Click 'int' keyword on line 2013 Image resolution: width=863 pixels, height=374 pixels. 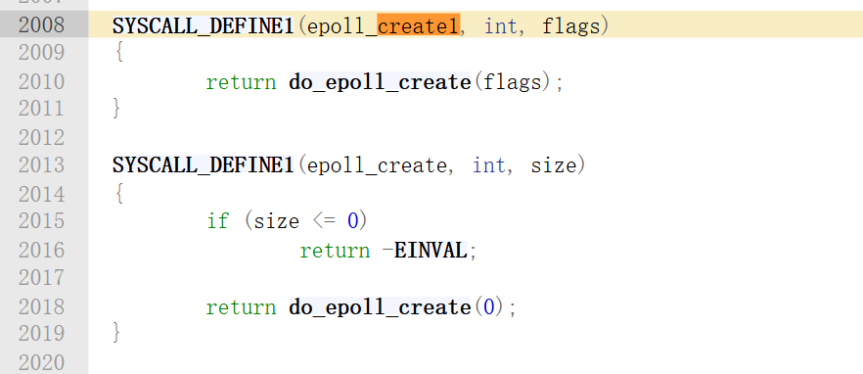tap(489, 165)
